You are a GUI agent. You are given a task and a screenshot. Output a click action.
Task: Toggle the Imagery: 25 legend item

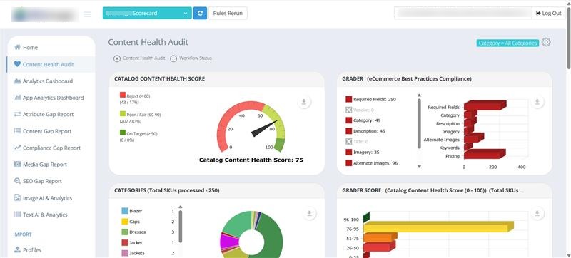tap(363, 153)
